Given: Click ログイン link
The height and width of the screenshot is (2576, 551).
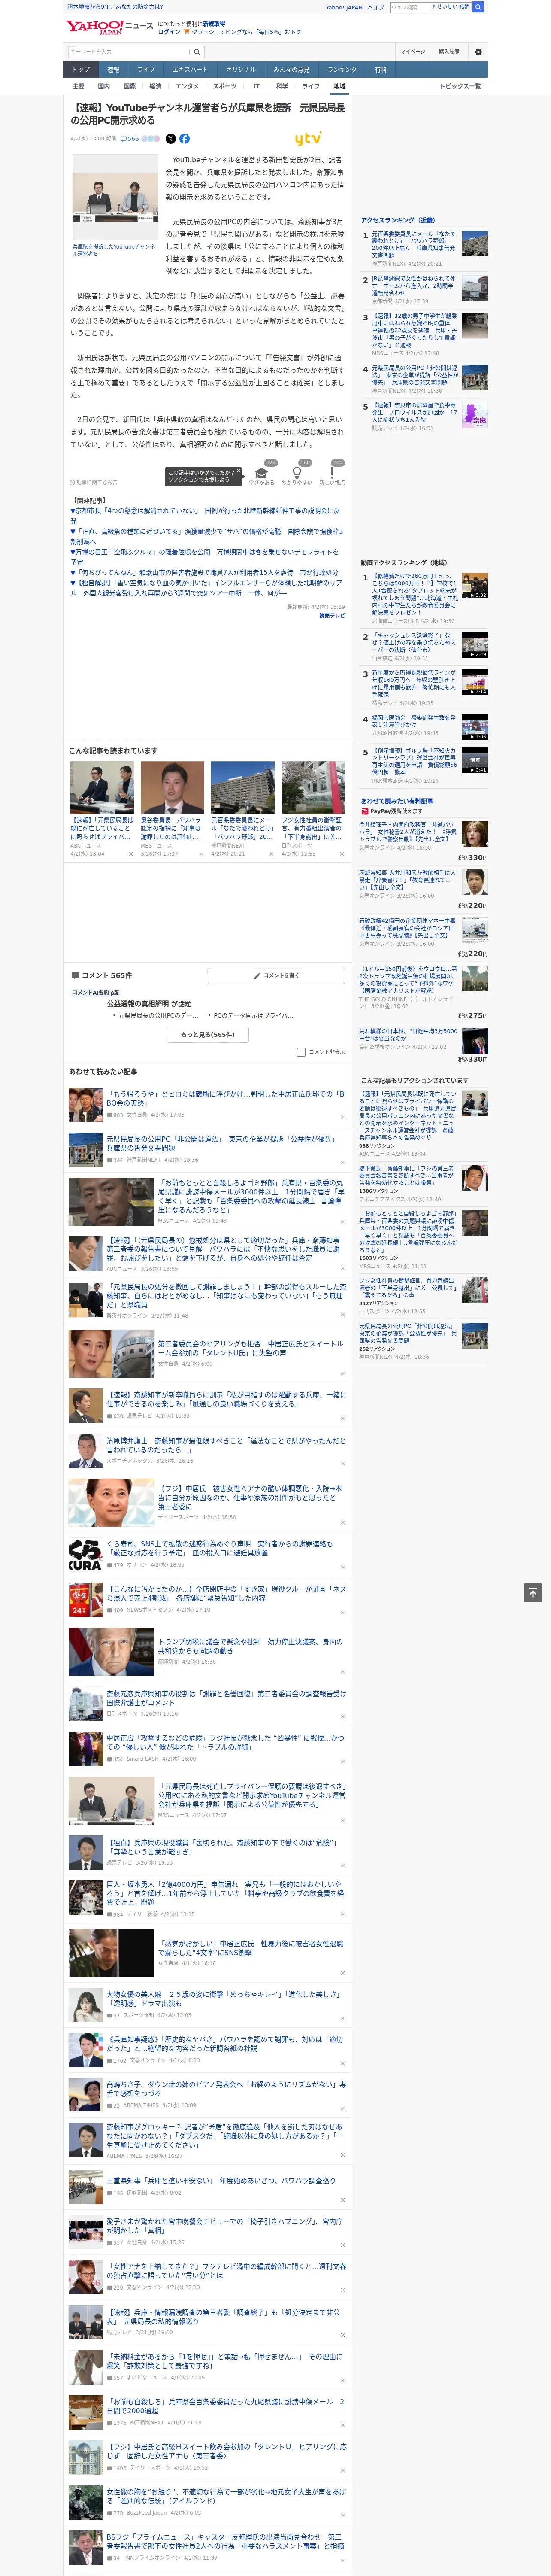Looking at the screenshot, I should [169, 32].
